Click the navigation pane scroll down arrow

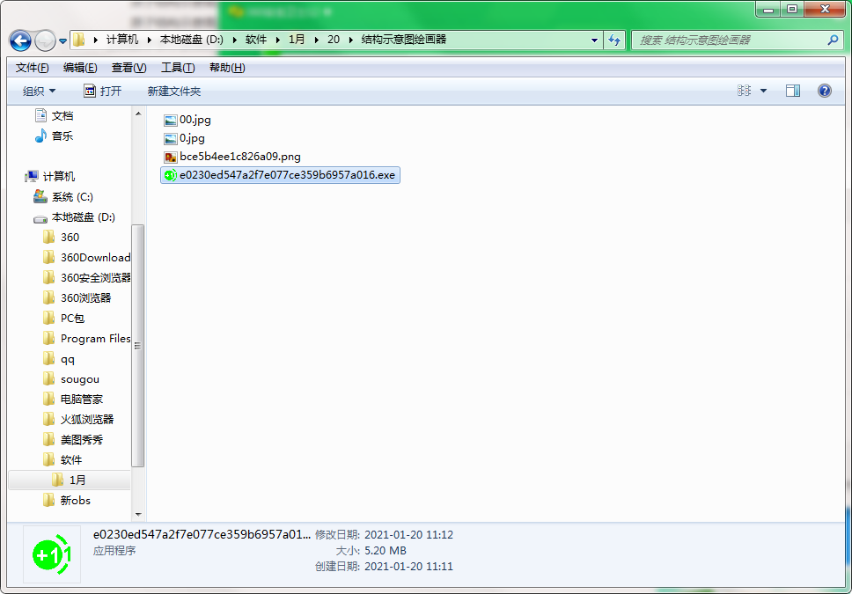coord(138,514)
